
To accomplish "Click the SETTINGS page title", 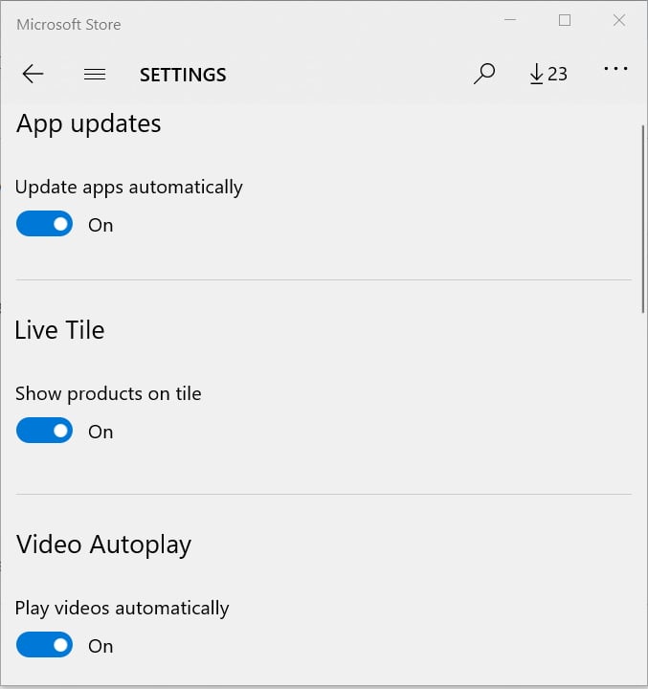I will coord(183,75).
